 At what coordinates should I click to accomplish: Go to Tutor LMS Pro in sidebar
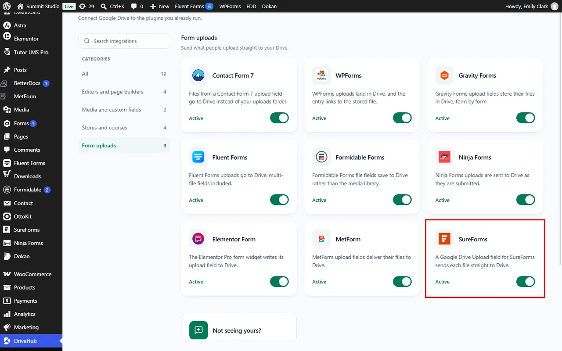point(31,52)
